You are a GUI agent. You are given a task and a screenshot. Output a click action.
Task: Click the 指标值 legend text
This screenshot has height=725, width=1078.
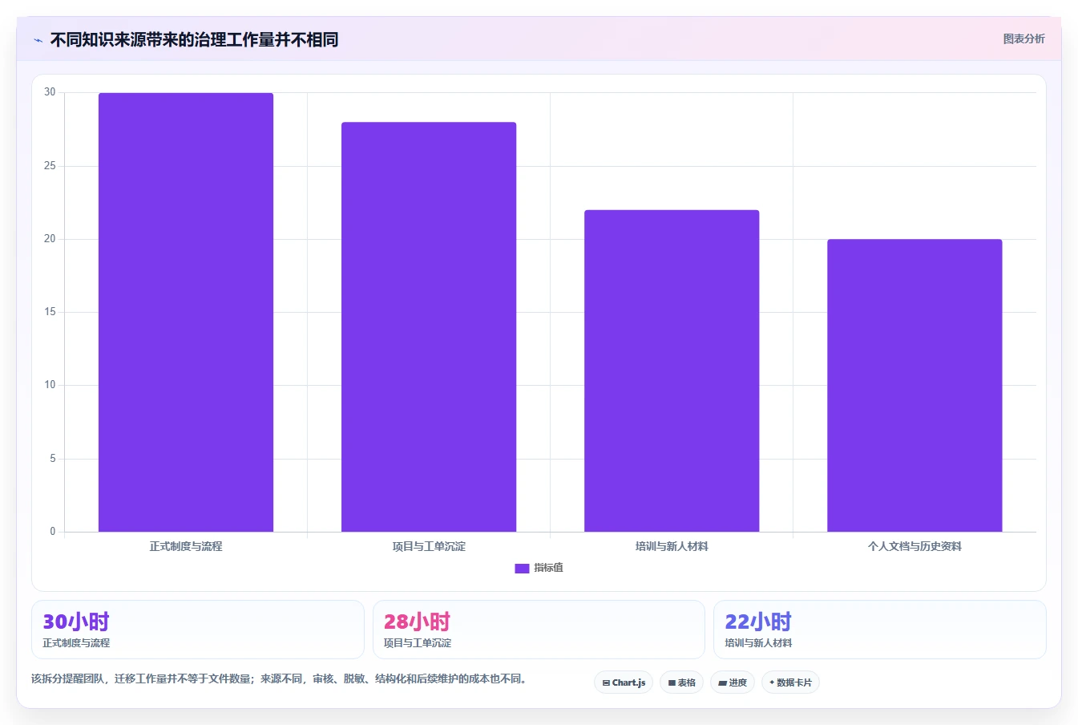click(x=549, y=568)
